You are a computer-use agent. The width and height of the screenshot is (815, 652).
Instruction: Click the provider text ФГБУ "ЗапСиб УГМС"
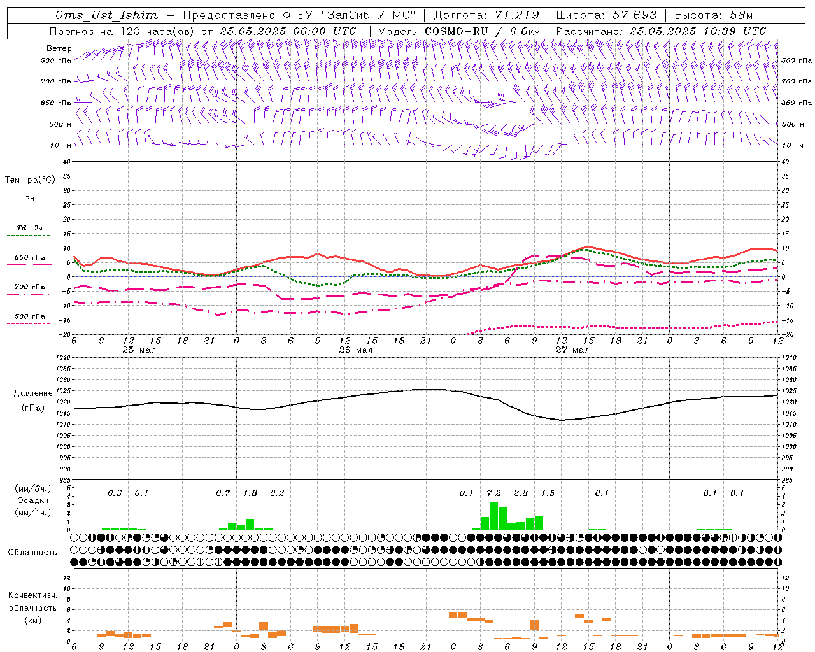pos(349,15)
